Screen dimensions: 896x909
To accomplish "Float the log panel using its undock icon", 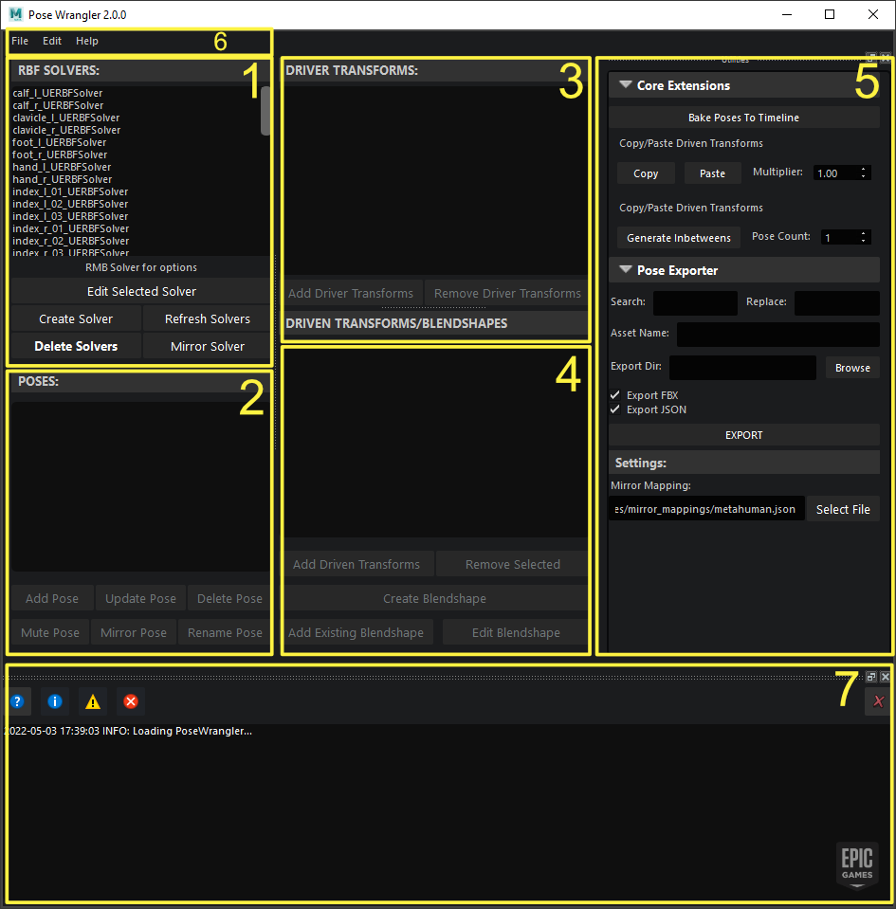I will click(x=871, y=677).
